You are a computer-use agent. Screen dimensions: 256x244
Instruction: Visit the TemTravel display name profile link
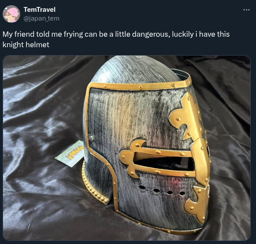[39, 10]
